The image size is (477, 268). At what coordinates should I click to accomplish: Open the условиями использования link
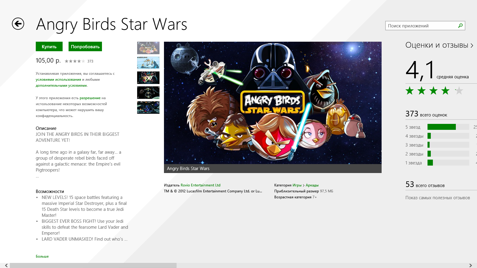coord(58,80)
